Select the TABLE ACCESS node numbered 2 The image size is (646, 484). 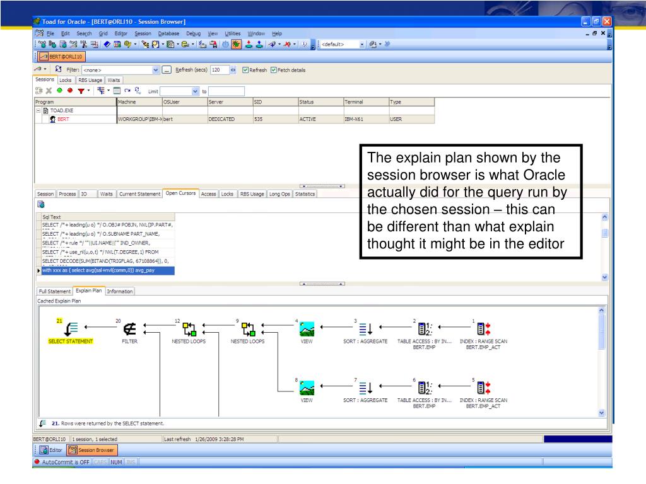[425, 329]
